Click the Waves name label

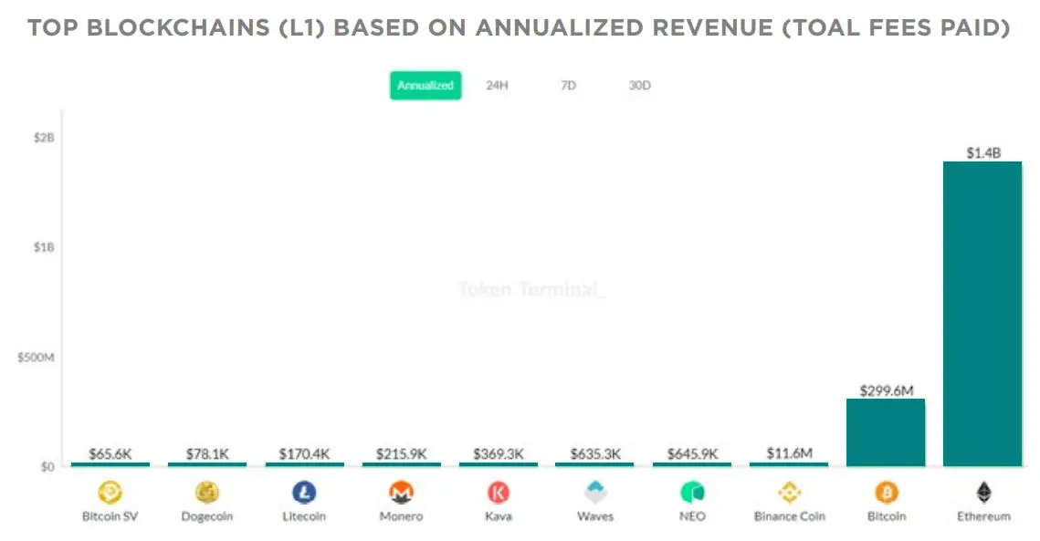(x=595, y=516)
